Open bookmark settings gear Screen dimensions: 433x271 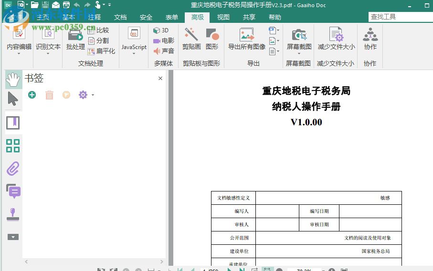point(83,95)
